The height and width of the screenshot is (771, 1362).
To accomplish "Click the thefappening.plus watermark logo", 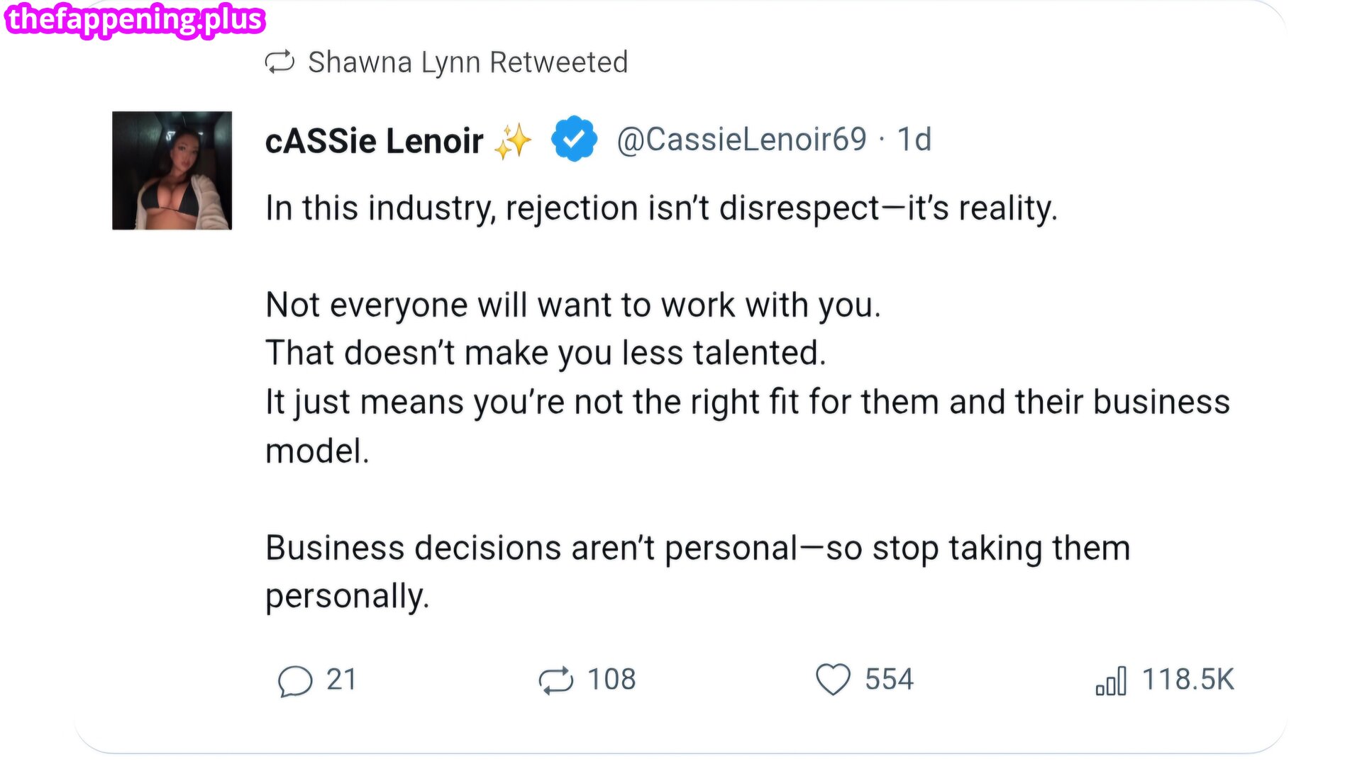I will click(135, 19).
